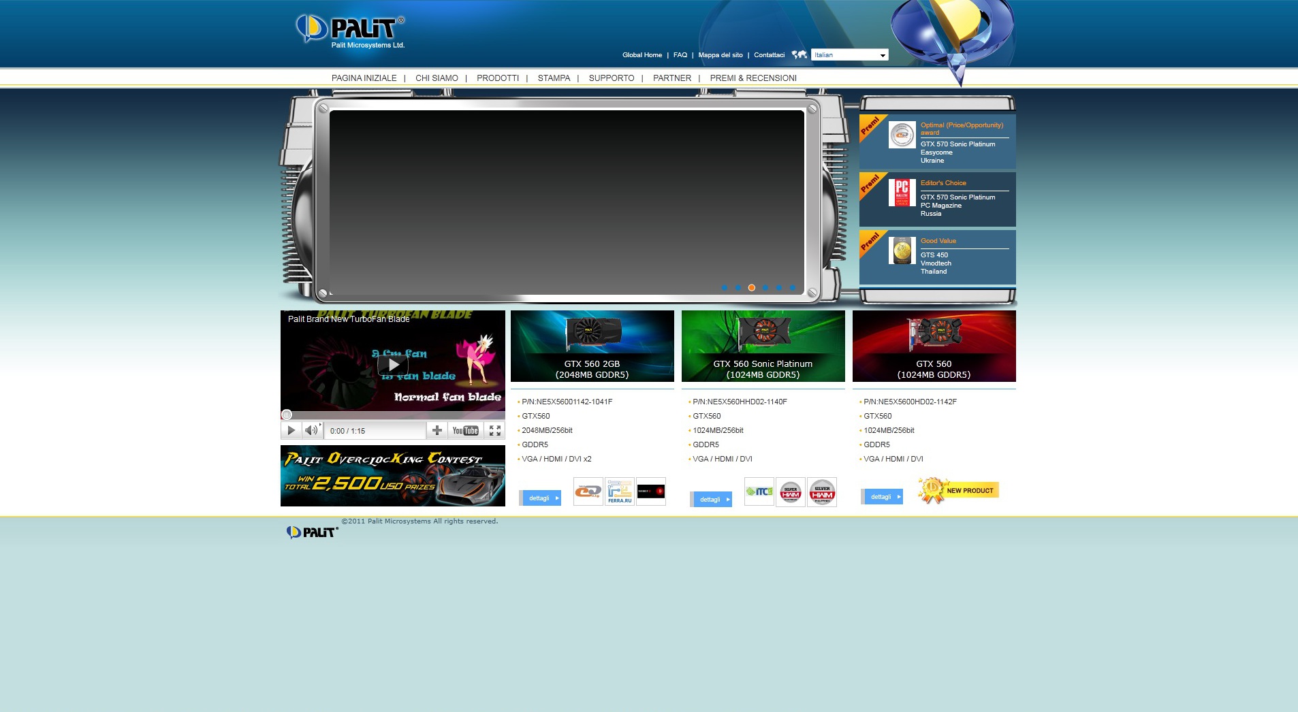The image size is (1298, 712).
Task: Open the Good Value award title
Action: [x=938, y=241]
